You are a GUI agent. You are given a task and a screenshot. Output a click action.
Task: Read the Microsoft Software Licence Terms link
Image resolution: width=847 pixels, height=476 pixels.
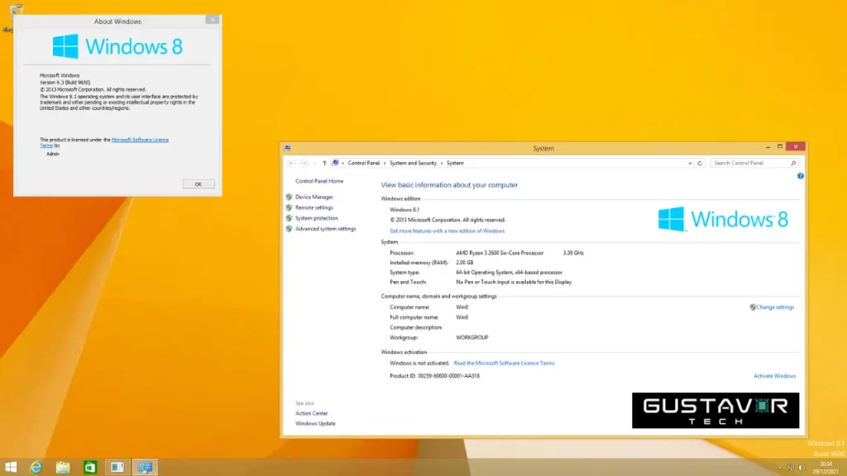[x=504, y=364]
